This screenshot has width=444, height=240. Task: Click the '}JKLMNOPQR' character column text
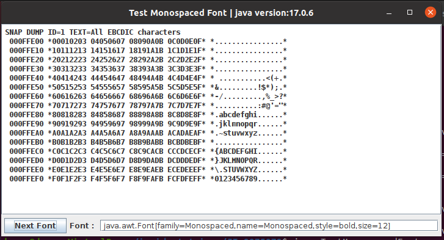click(236, 161)
